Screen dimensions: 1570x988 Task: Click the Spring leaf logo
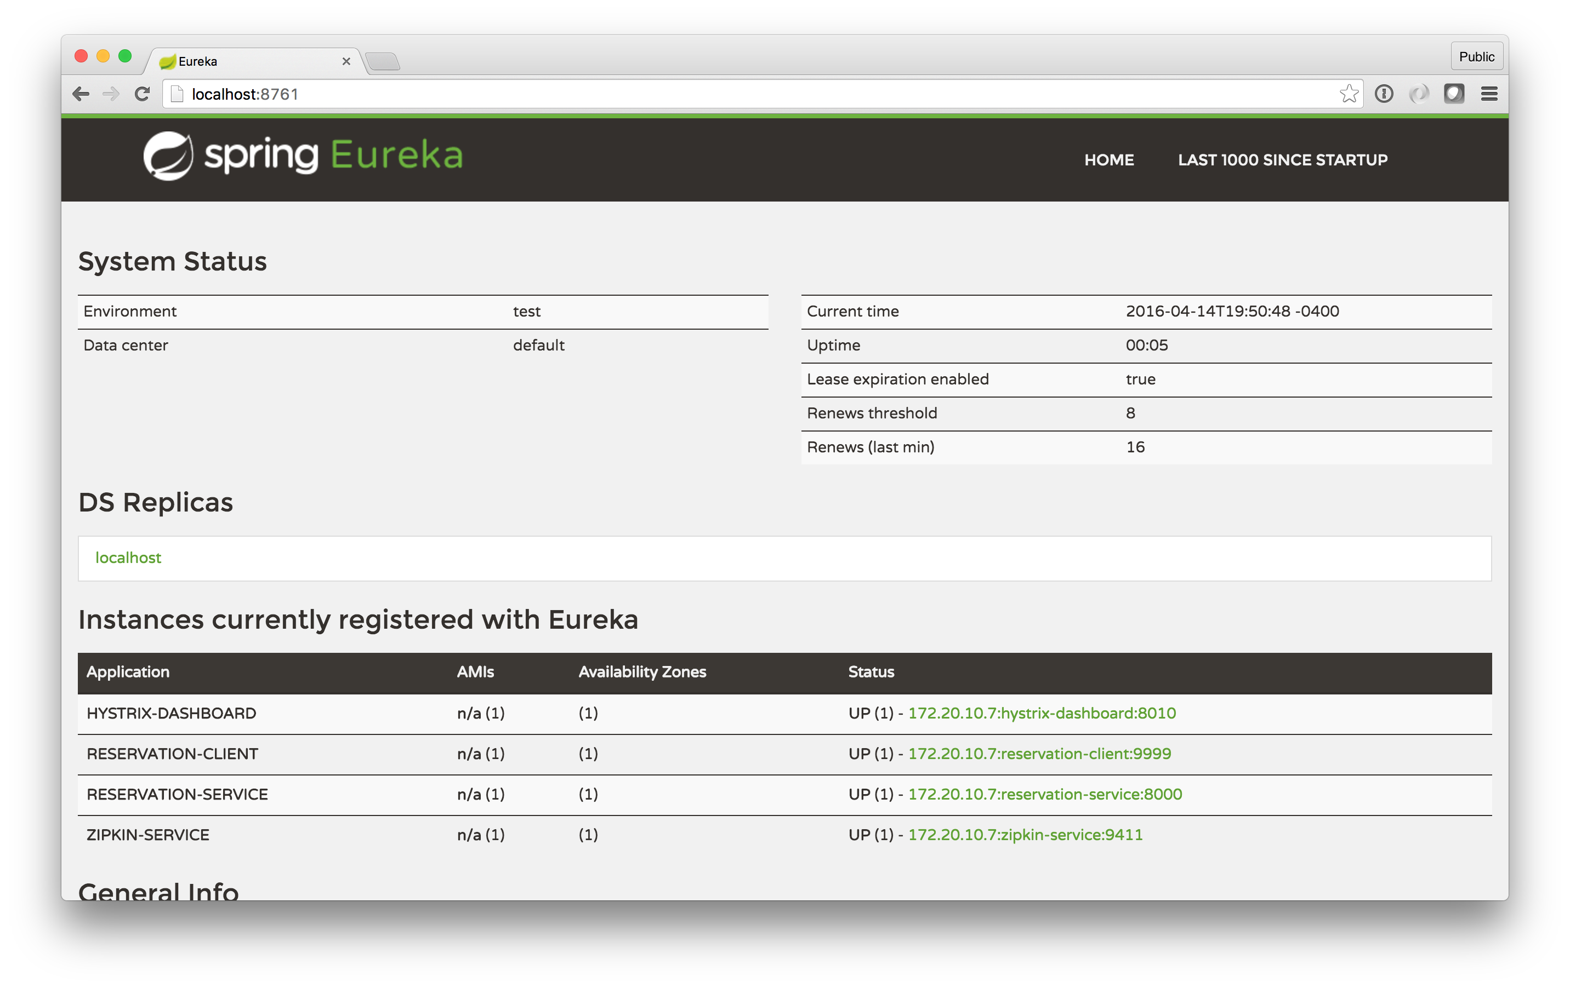pyautogui.click(x=168, y=156)
